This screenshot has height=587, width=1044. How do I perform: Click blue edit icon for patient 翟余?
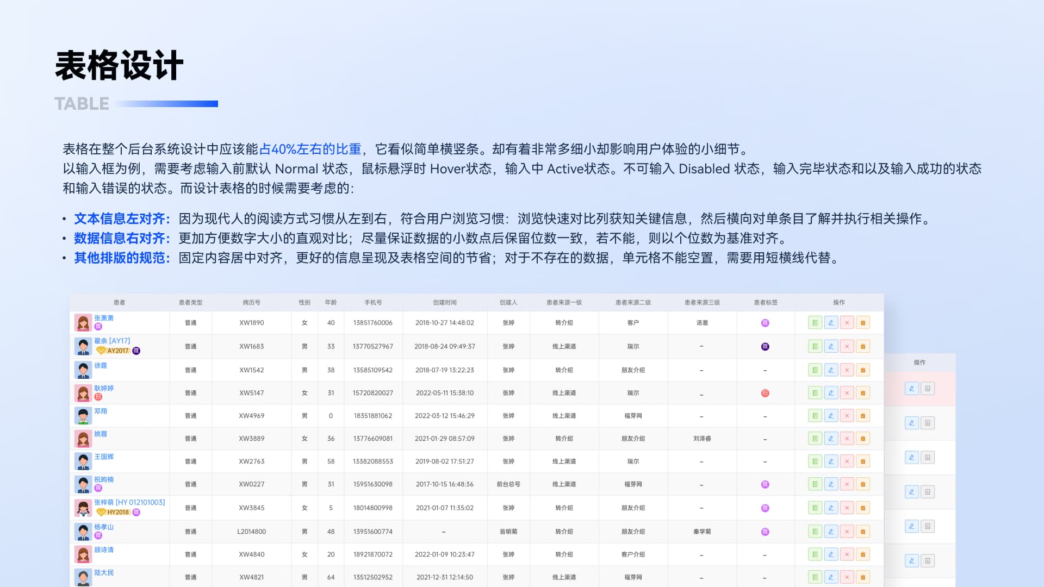click(831, 346)
